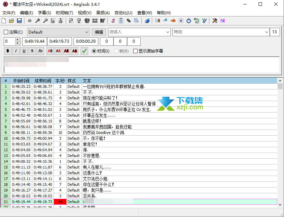Toggle bold formatting button

point(7,51)
